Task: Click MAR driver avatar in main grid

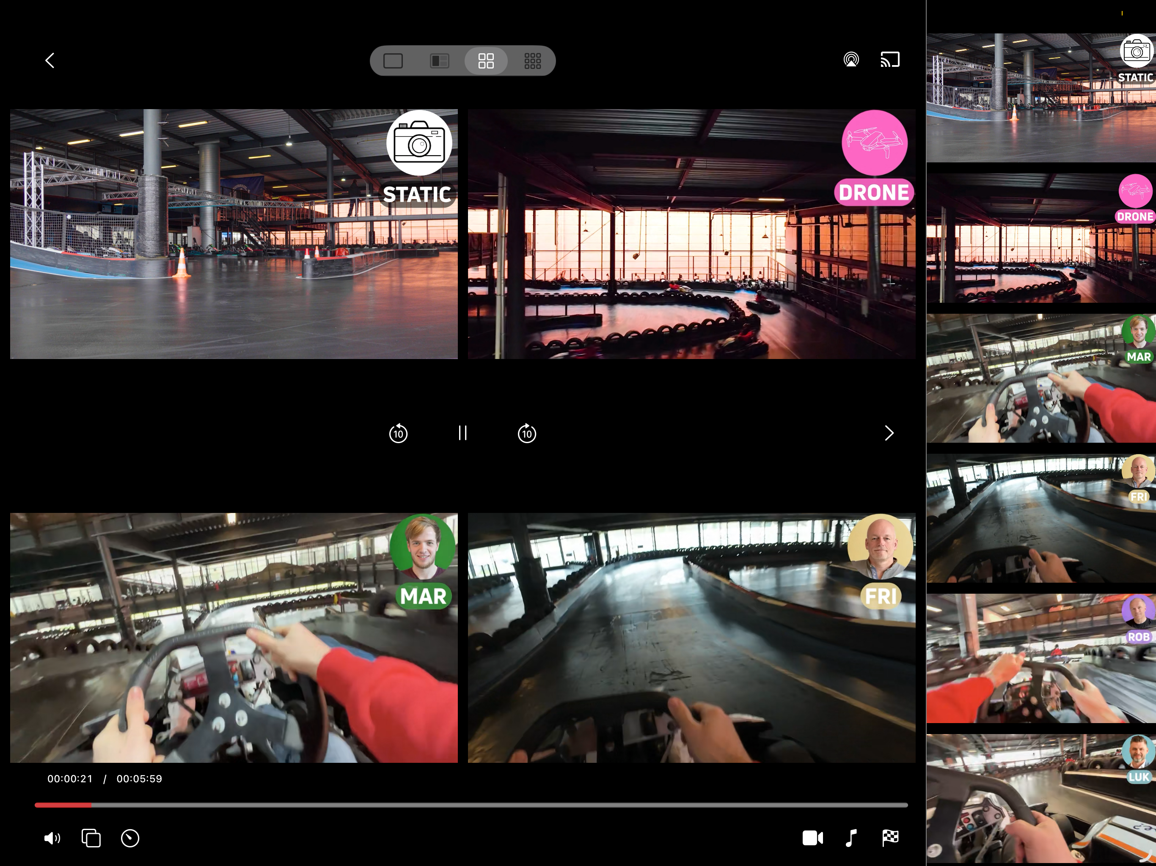Action: pyautogui.click(x=423, y=546)
